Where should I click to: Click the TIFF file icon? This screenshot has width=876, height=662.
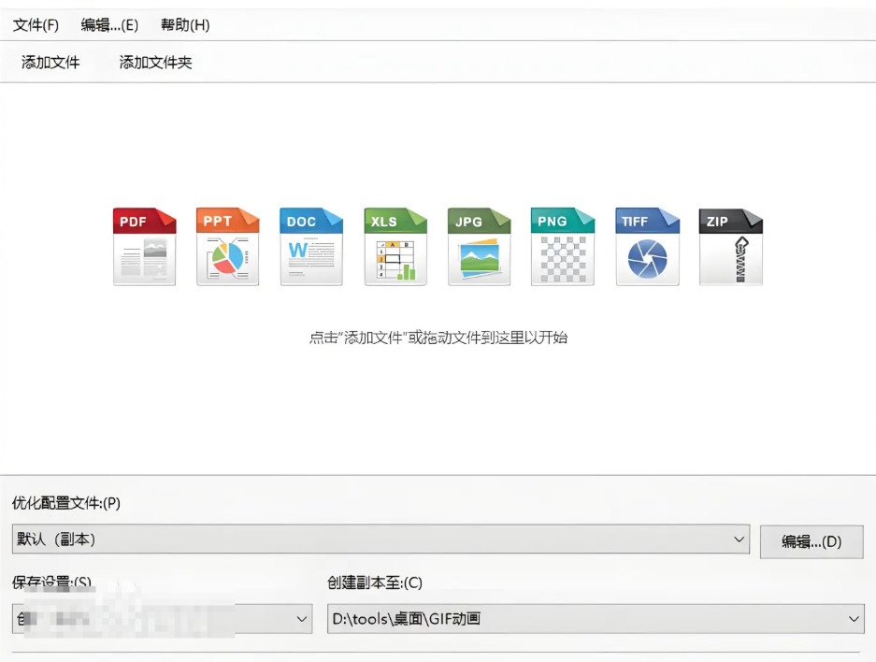648,246
